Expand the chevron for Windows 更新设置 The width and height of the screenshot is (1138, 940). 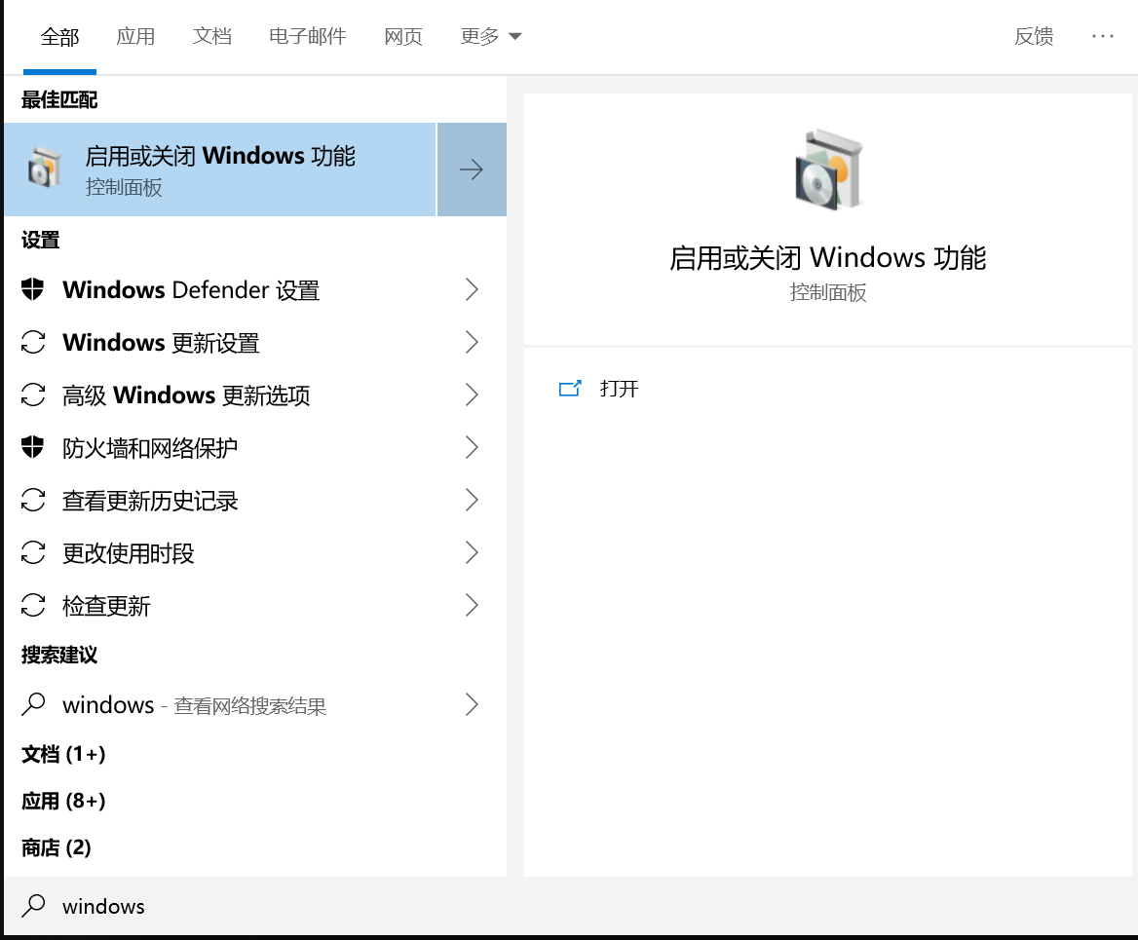pos(472,342)
